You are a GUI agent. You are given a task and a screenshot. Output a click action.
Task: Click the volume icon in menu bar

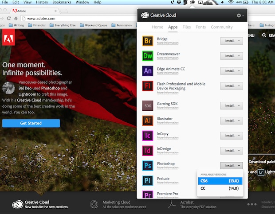coord(223,2)
